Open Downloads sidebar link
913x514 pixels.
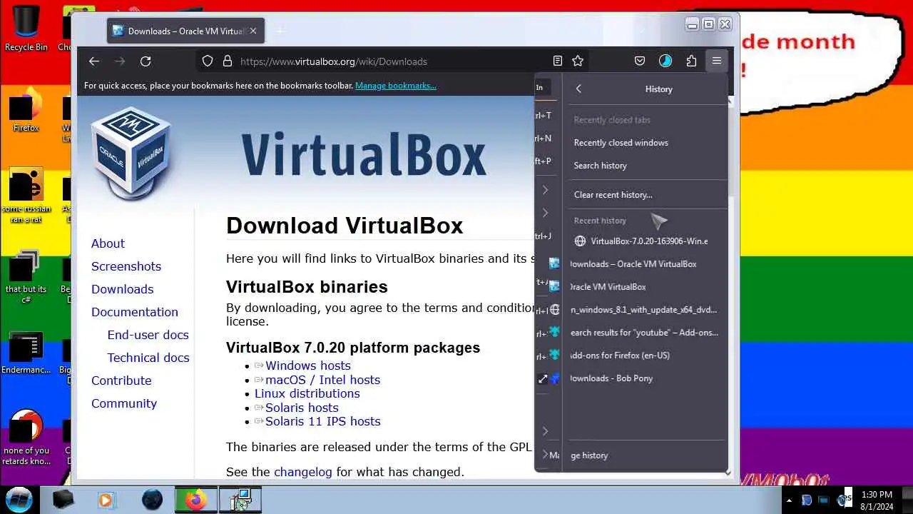click(x=122, y=289)
